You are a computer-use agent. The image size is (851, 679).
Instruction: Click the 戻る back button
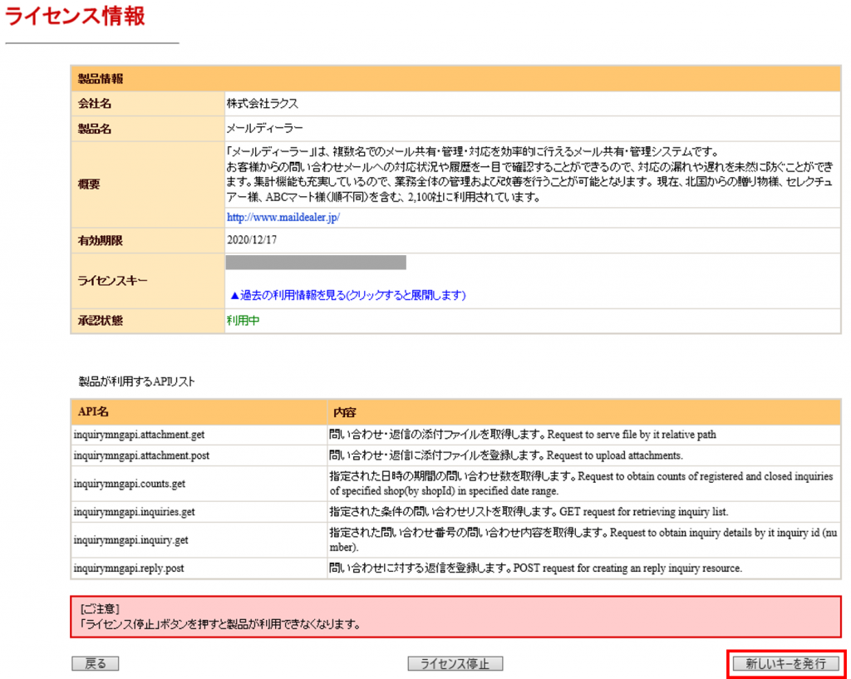pyautogui.click(x=96, y=663)
